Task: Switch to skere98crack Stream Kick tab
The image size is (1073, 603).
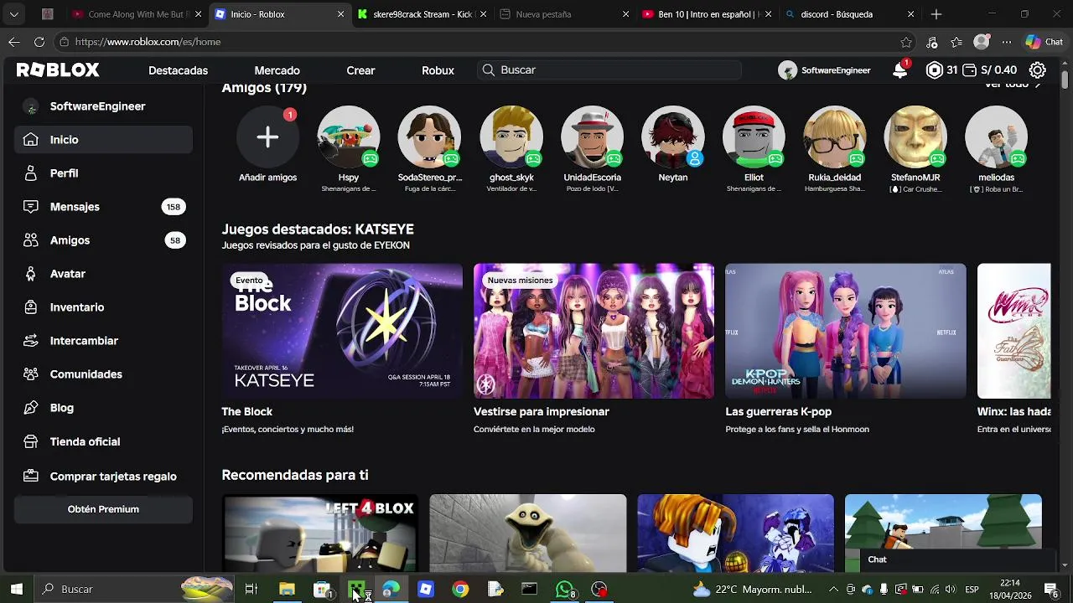Action: tap(422, 14)
